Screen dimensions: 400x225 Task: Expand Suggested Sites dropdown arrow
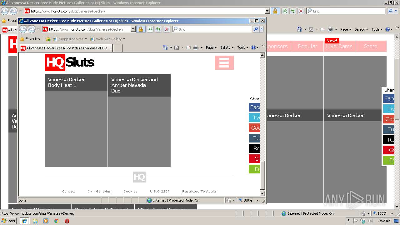(86, 39)
